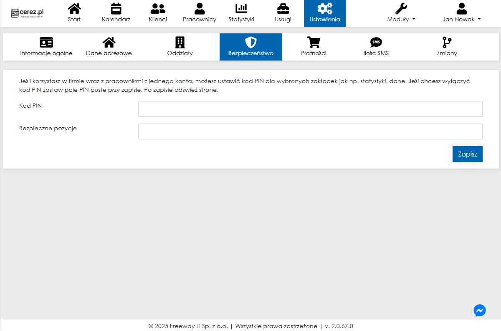501x331 pixels.
Task: Select the Ustawienia main tab
Action: click(x=324, y=13)
